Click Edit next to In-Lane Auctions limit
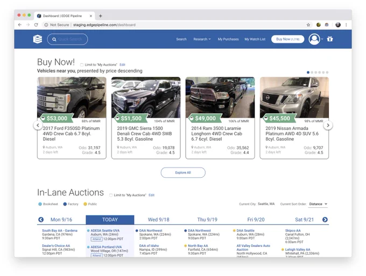 [151, 195]
